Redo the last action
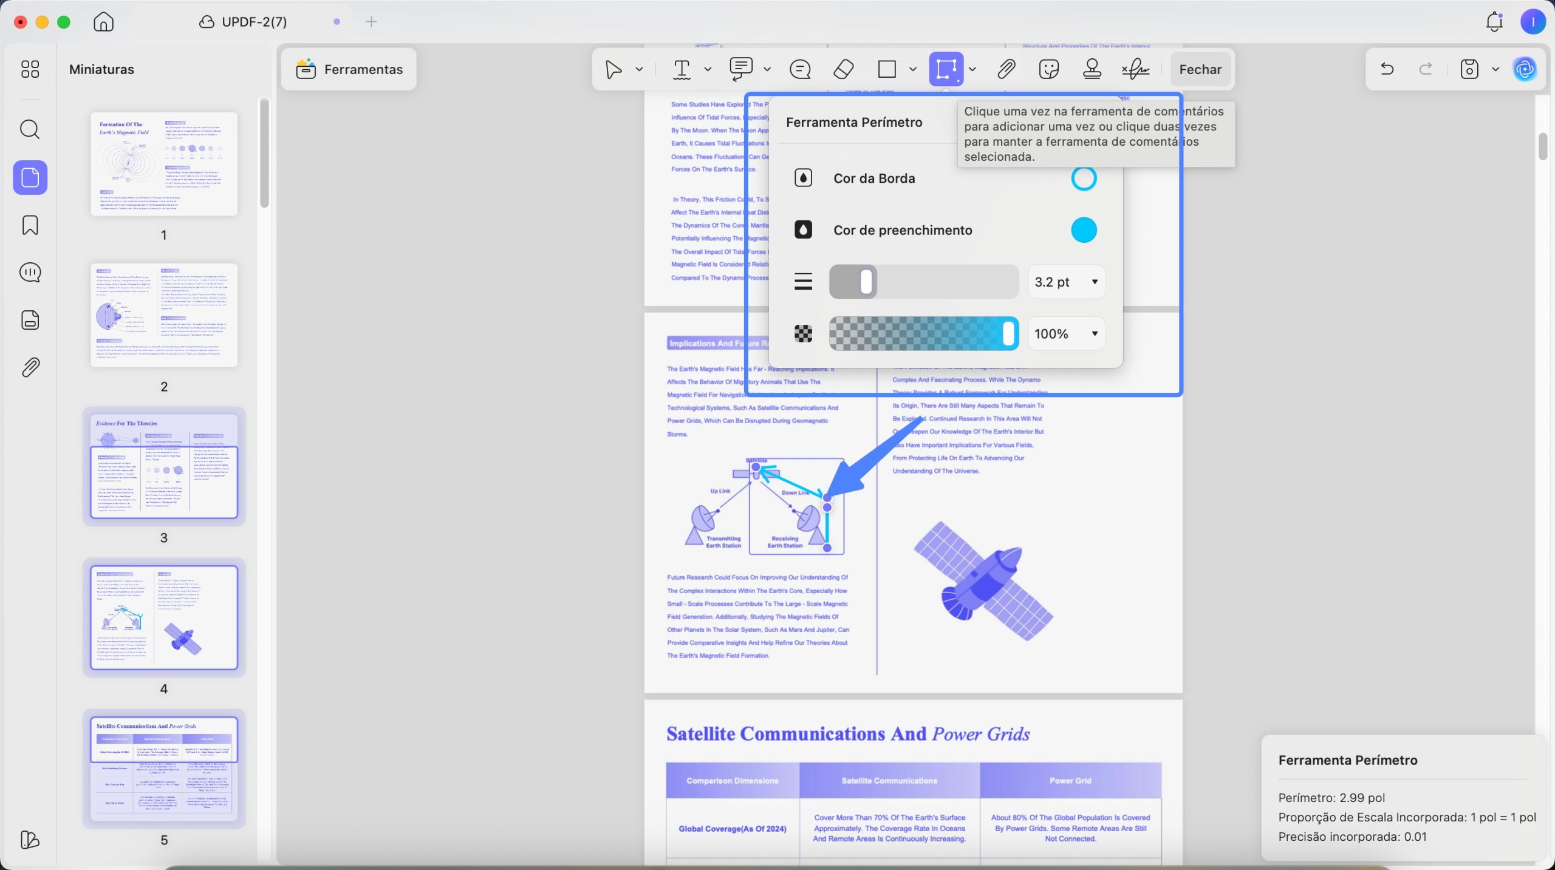1555x870 pixels. point(1426,69)
